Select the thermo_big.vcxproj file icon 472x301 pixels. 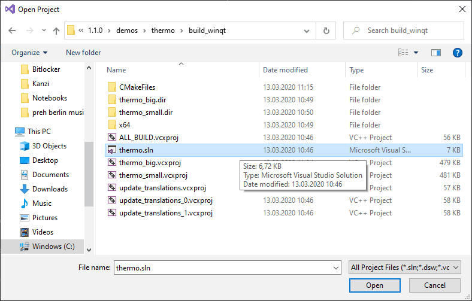tap(112, 163)
